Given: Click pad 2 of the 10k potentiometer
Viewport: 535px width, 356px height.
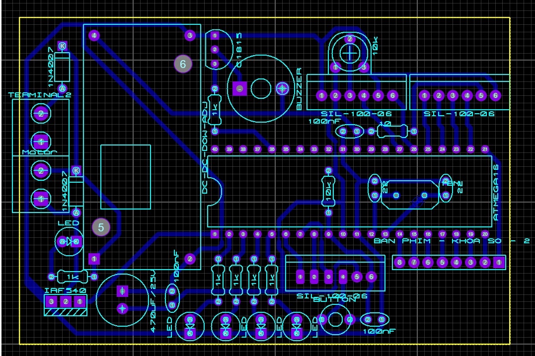Looking at the screenshot, I should click(350, 39).
